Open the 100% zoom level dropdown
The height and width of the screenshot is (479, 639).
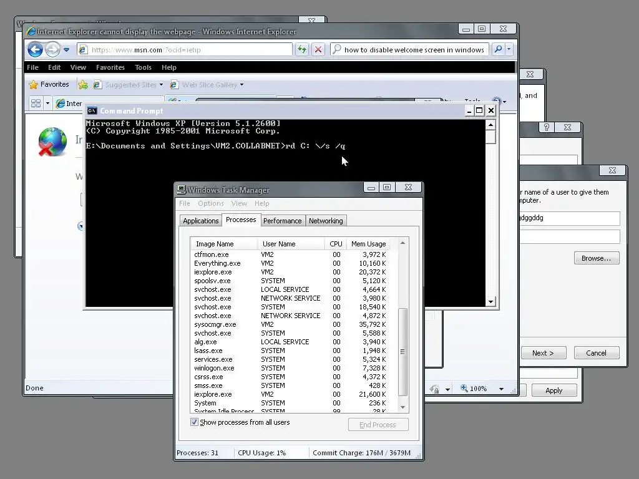tap(501, 389)
